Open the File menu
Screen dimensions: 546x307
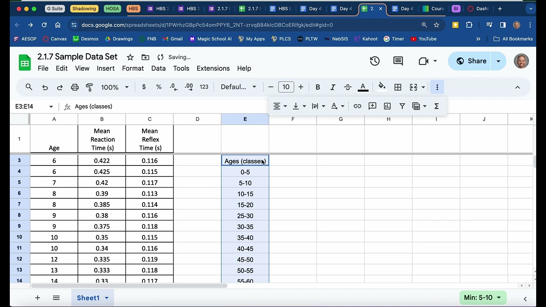(43, 68)
